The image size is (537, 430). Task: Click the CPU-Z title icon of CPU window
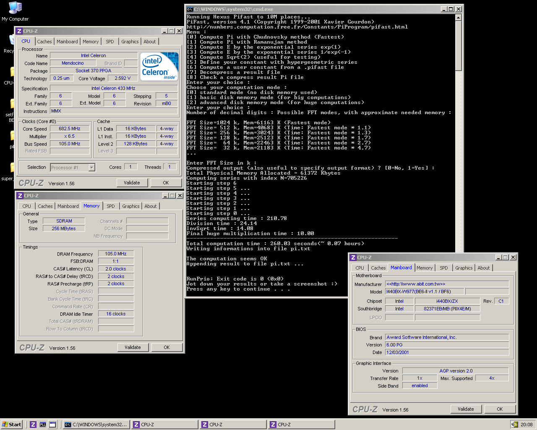tap(19, 31)
